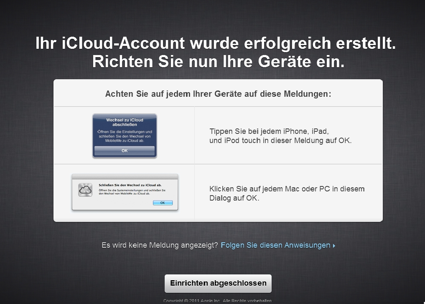Open the Folgen Sie diesen Anweisungen link
Viewport: 425px width, 304px height.
click(x=278, y=245)
